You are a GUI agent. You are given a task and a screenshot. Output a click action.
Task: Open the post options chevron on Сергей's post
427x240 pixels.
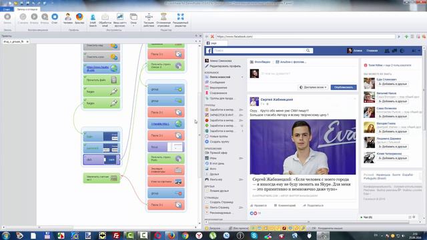click(354, 99)
